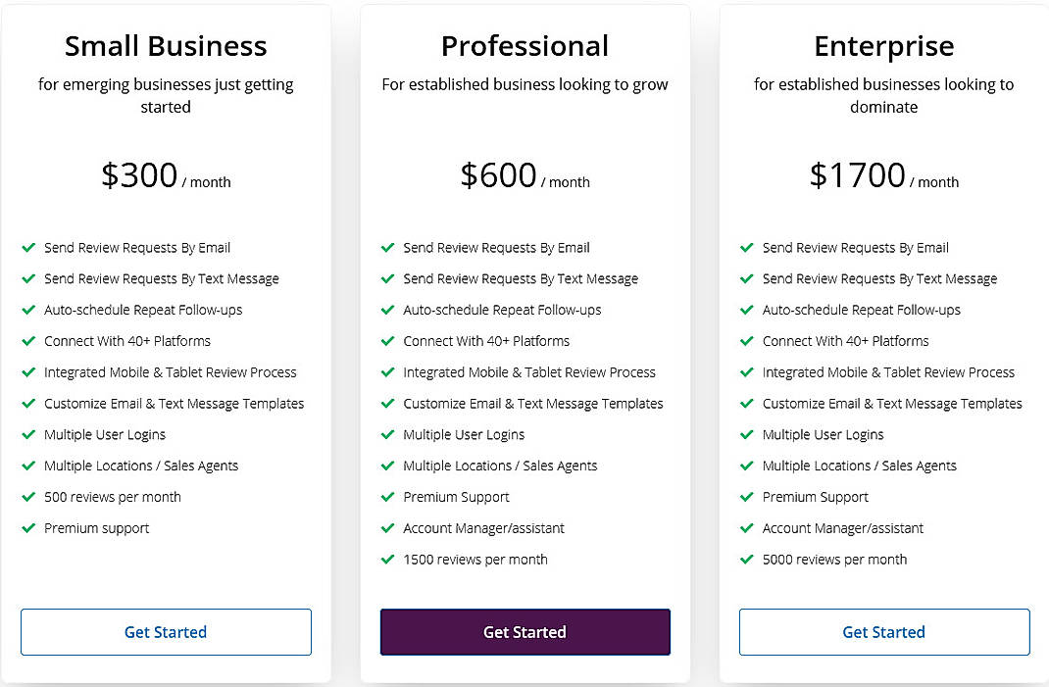Viewport: 1049px width, 687px height.
Task: Click checkmark next to Professional '1500 reviews per month'
Action: [x=387, y=560]
